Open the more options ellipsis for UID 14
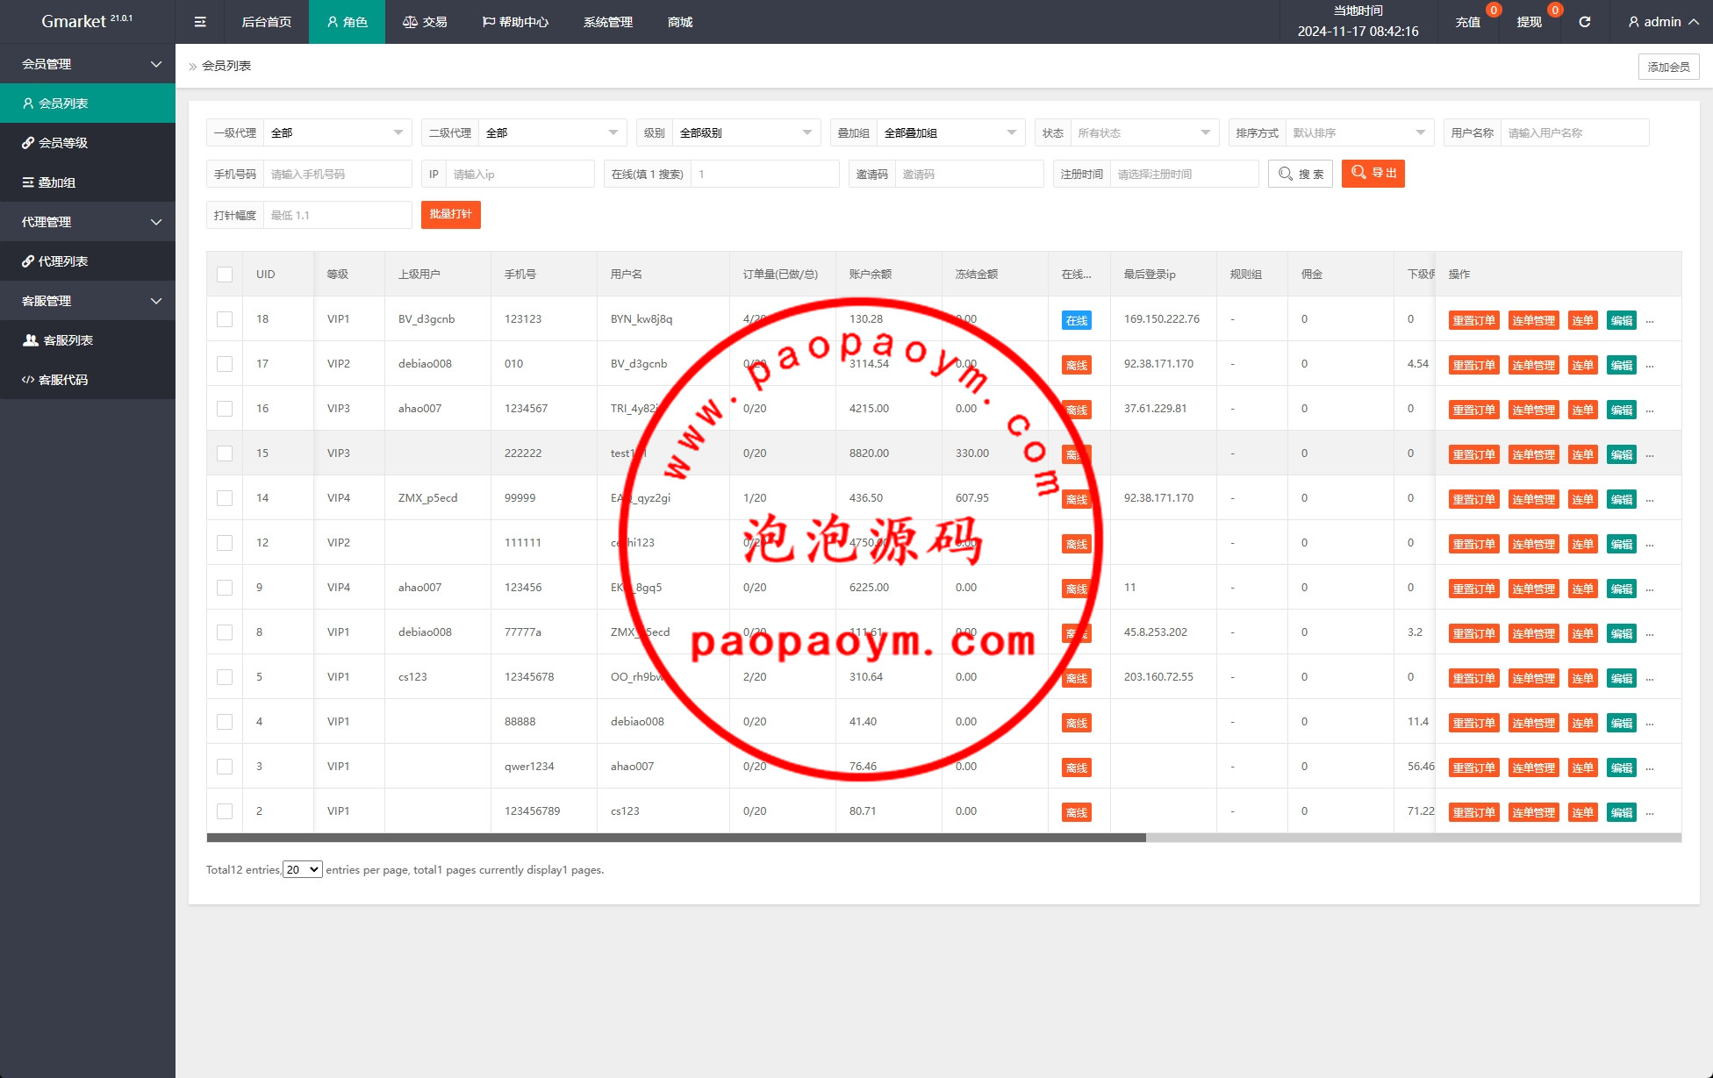 click(x=1650, y=499)
